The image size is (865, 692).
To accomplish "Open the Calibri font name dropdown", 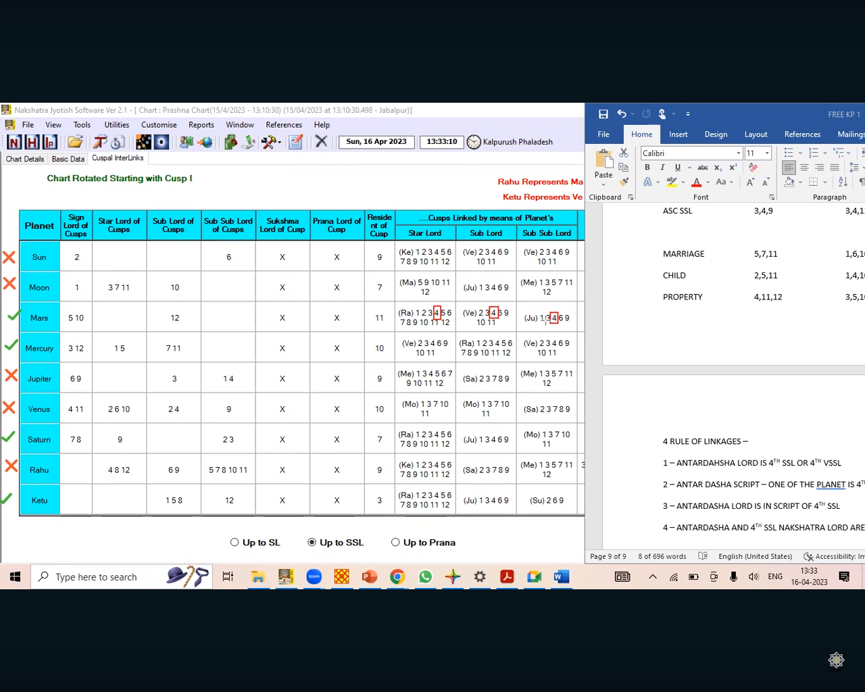I will click(738, 153).
